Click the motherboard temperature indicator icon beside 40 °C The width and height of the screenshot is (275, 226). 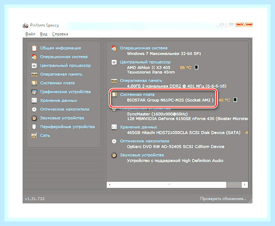[235, 100]
